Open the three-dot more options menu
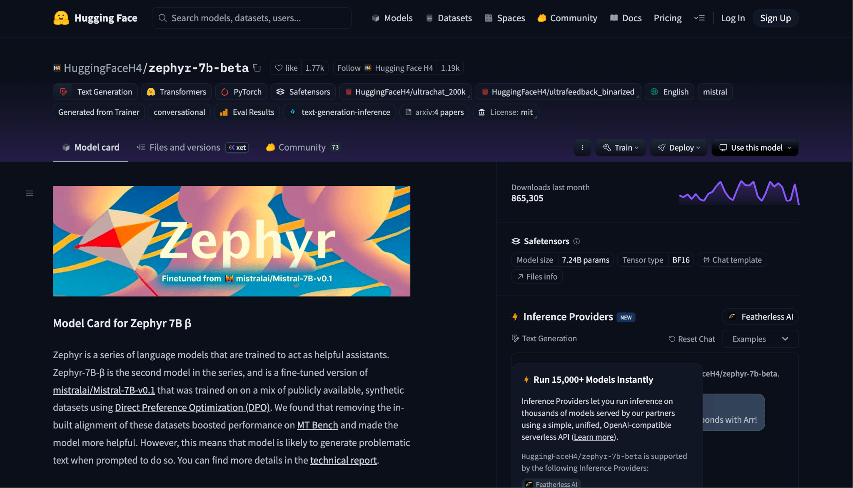The height and width of the screenshot is (488, 853). 582,148
